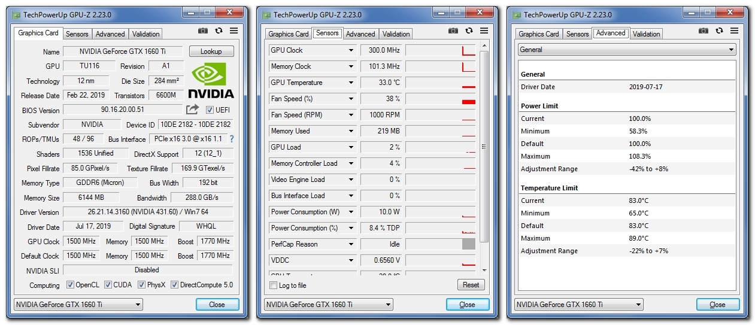Open the GPU Clock sensor dropdown
755x325 pixels.
(x=351, y=50)
